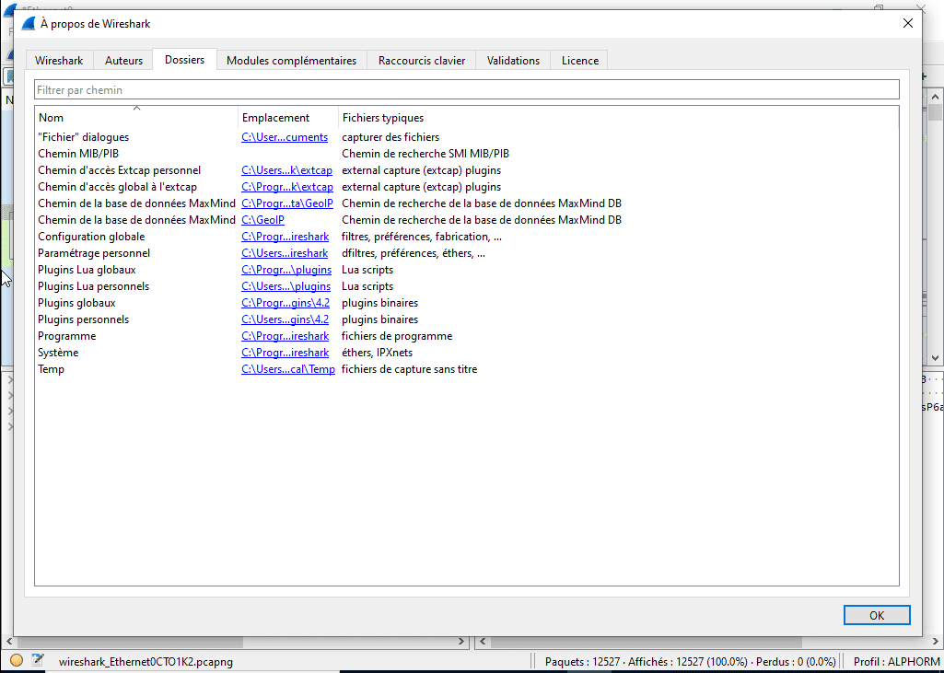The width and height of the screenshot is (944, 673).
Task: Open the personal Extcap path link
Action: pos(286,170)
